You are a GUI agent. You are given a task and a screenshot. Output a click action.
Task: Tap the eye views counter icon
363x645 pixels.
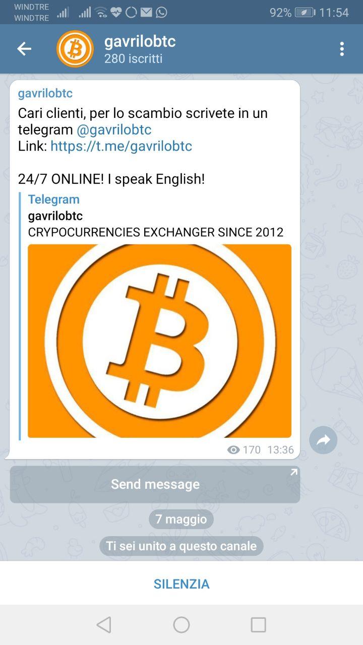tap(233, 450)
